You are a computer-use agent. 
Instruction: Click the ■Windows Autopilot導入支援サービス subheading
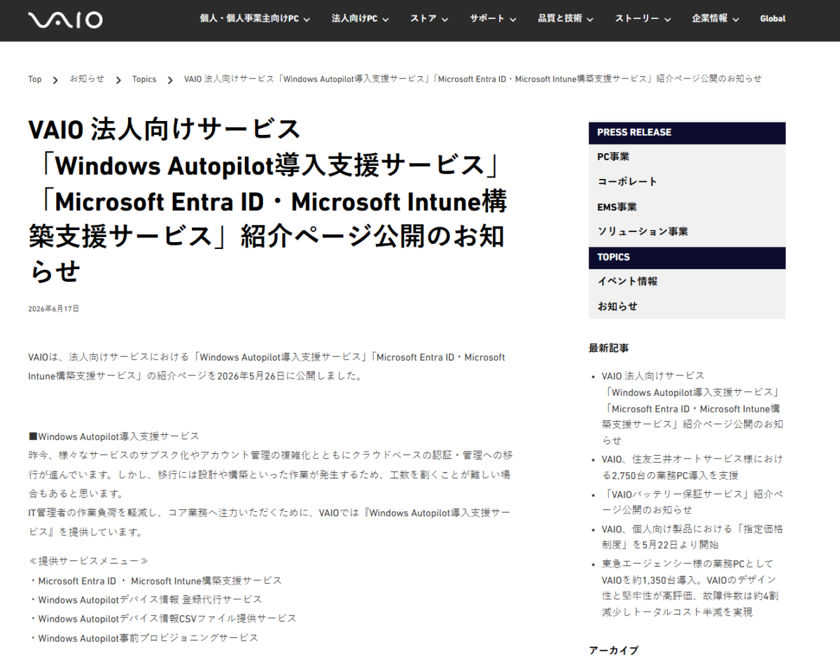[113, 436]
